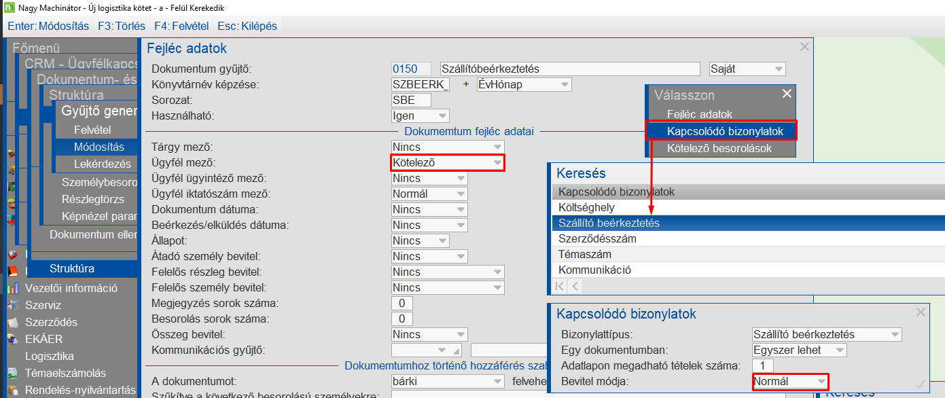Select Szerződésszám row in Keresés list

point(748,238)
